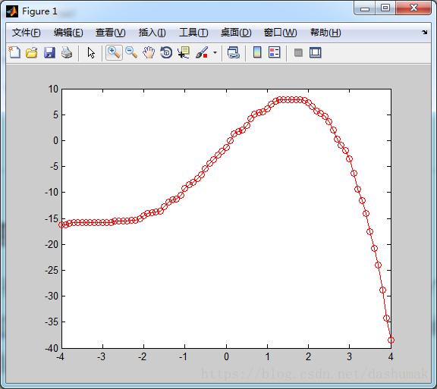Open the 查看(V) menu

110,33
